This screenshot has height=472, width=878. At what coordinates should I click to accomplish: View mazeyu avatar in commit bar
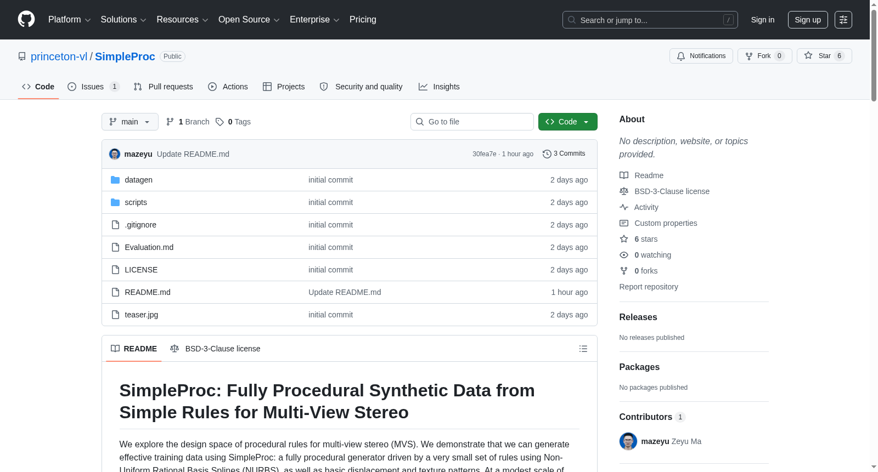[x=115, y=154]
